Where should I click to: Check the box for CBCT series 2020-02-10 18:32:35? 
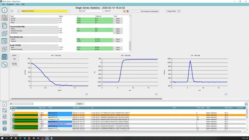(x=11, y=113)
